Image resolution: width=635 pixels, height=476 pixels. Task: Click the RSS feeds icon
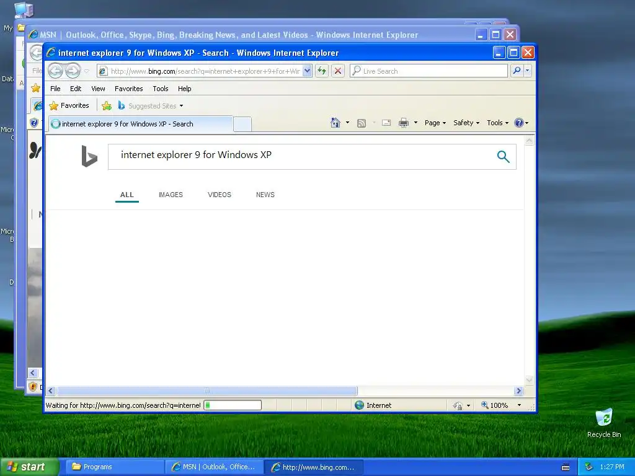[362, 123]
